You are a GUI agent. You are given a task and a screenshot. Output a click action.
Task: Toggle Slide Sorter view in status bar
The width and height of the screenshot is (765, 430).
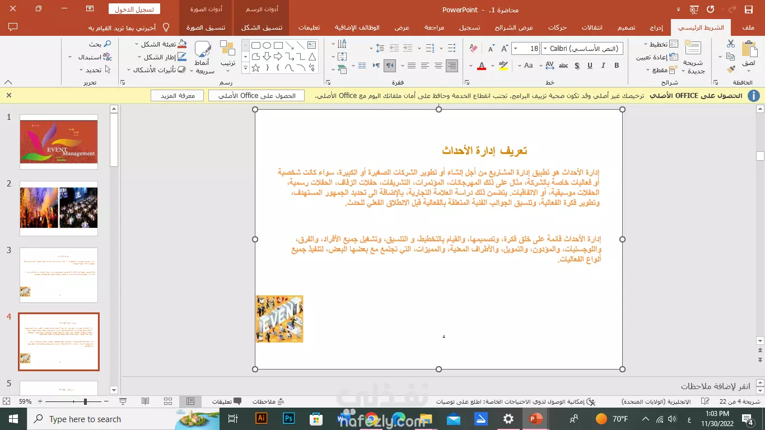(167, 401)
